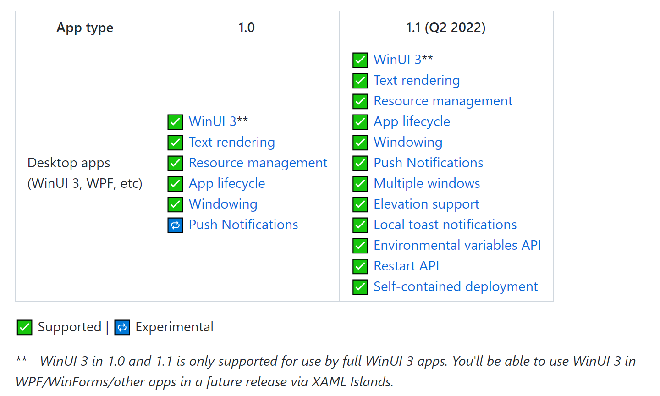
Task: Click green check icon next to Restart API
Action: [360, 266]
